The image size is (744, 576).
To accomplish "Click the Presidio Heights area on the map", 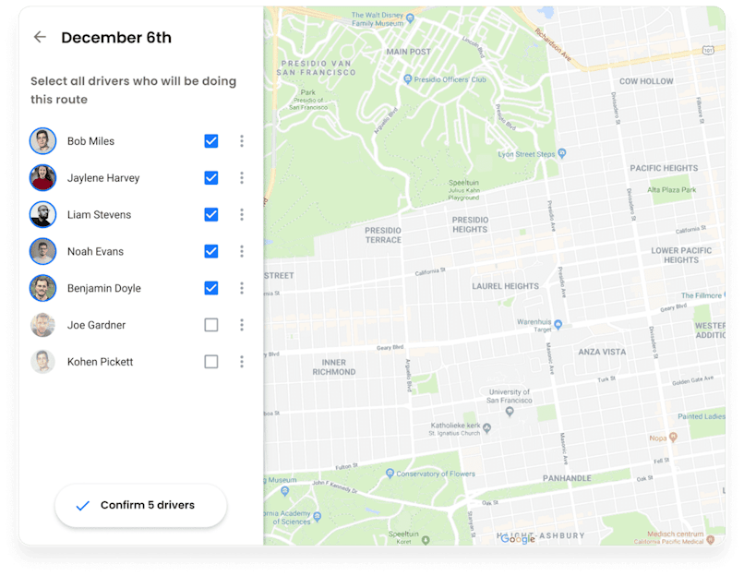I will coord(469,226).
